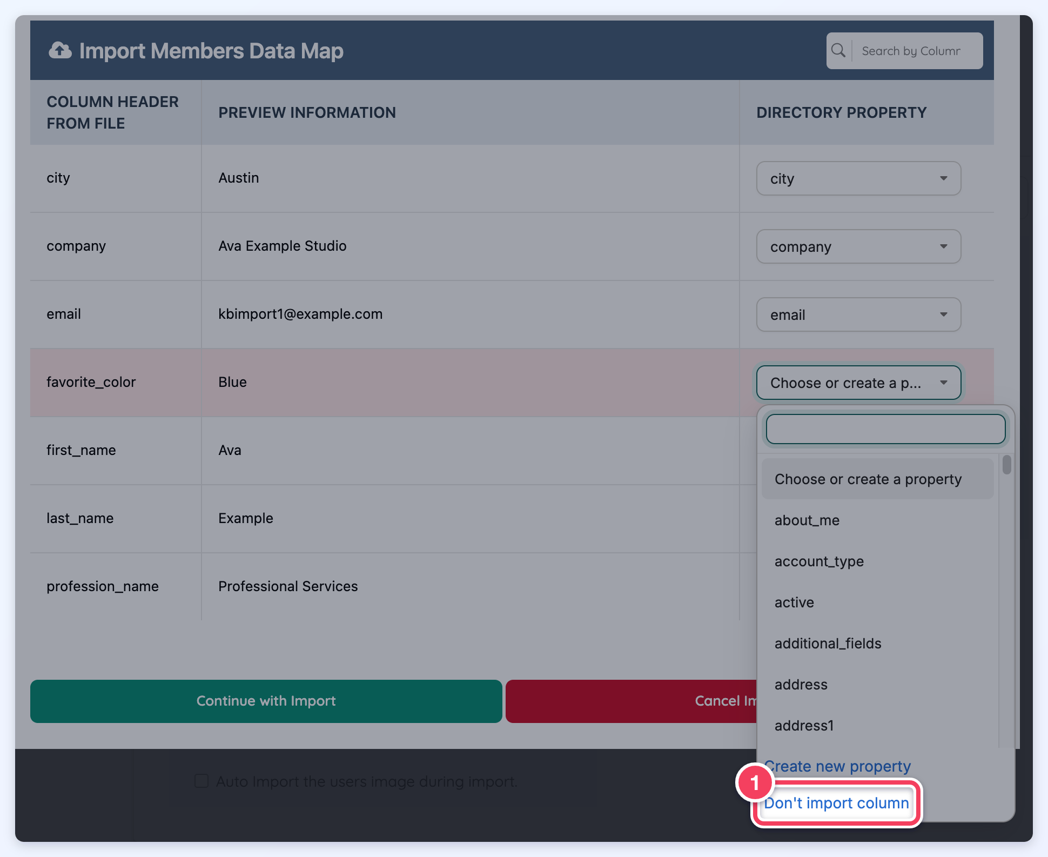Click Continue with Import button
Screen dimensions: 1048x857
point(266,701)
